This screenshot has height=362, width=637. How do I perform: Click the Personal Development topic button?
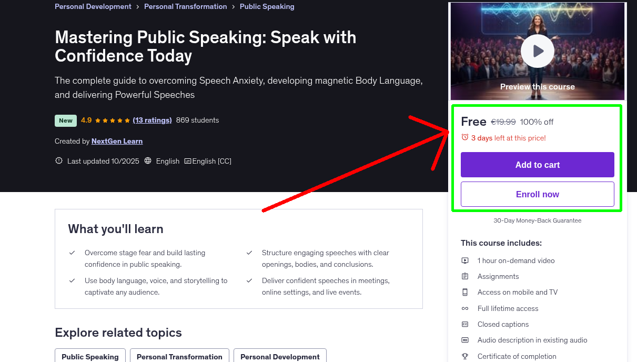coord(280,357)
